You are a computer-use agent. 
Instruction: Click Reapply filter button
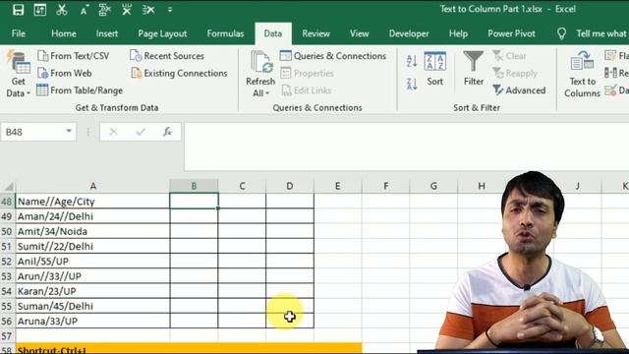(x=515, y=73)
